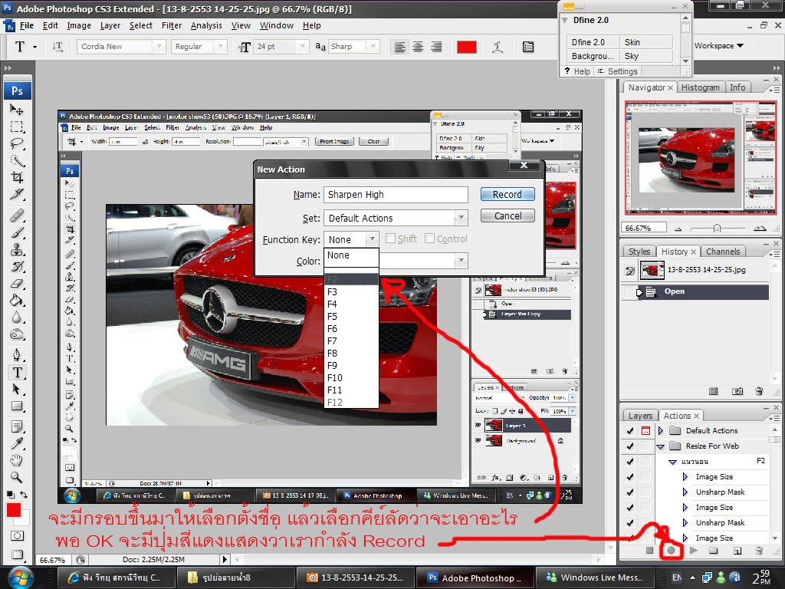
Task: Select the Paint Bucket tool
Action: (x=17, y=300)
